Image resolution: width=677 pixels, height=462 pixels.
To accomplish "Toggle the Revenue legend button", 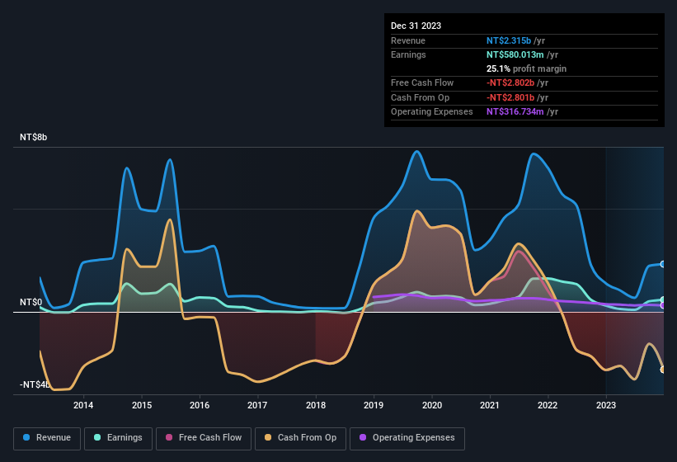I will (47, 438).
